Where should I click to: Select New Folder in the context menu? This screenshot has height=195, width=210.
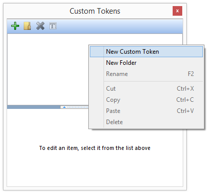point(146,63)
